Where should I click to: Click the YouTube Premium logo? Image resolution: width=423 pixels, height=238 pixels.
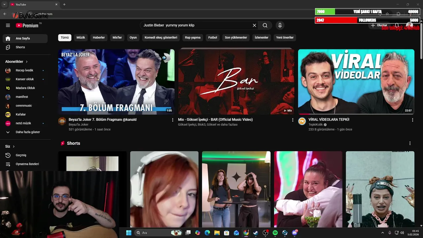27,25
